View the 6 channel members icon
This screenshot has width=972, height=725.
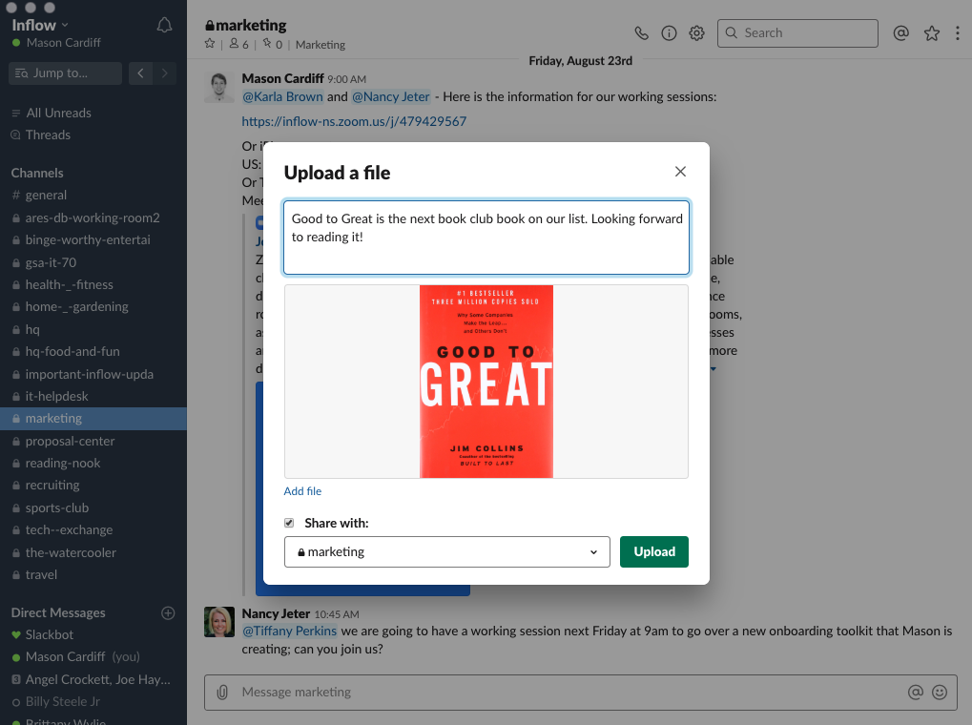coord(238,44)
